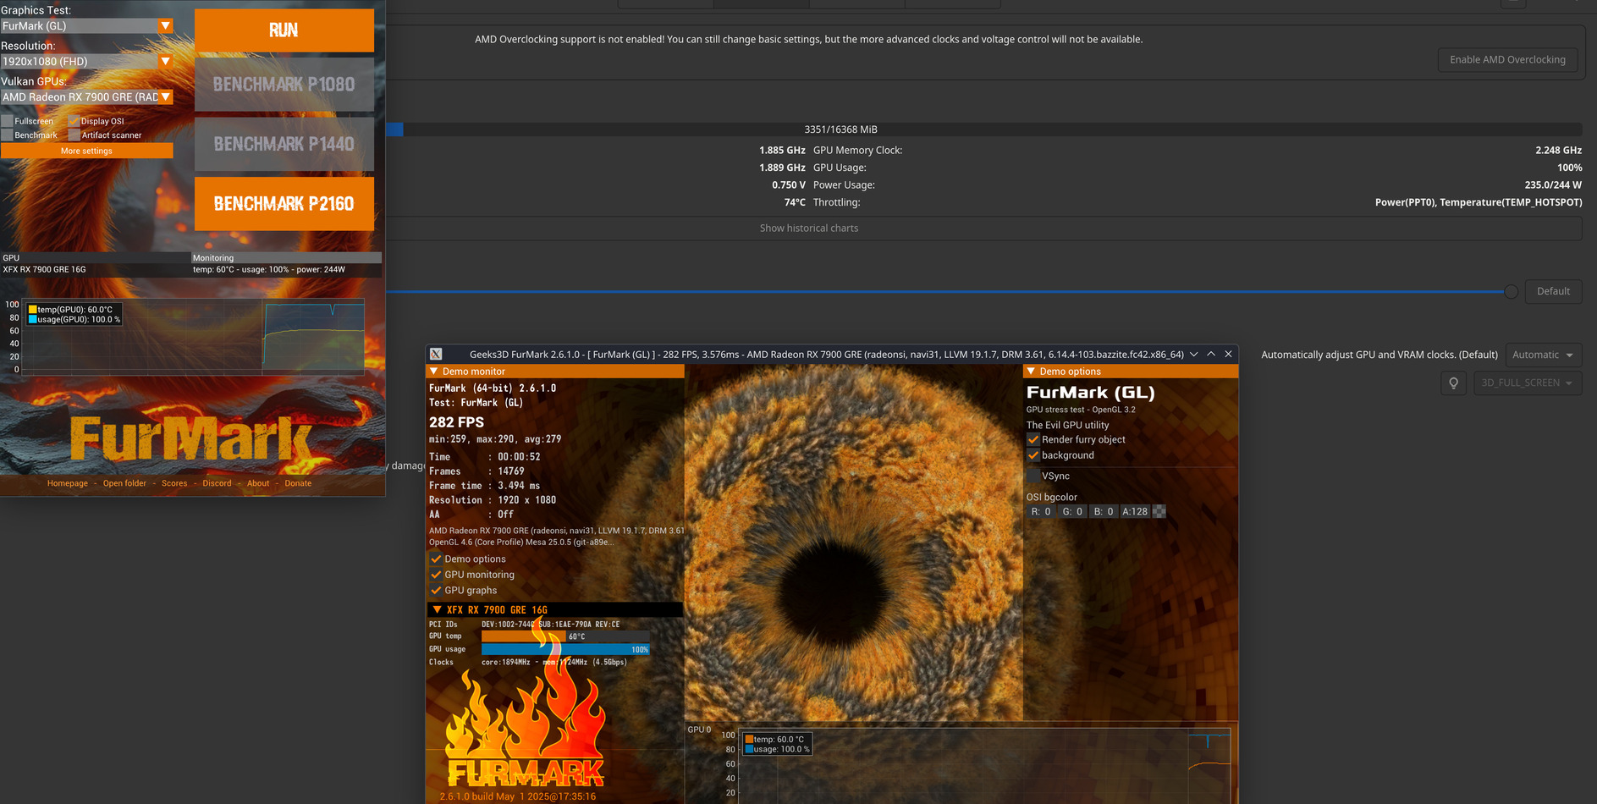1597x804 pixels.
Task: Enable the Fullscreen checkbox
Action: 7,121
